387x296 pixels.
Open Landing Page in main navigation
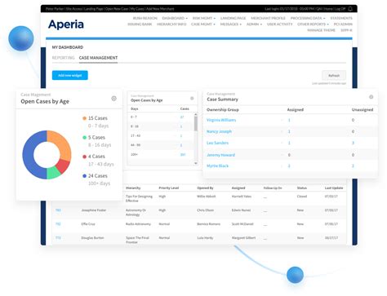click(233, 18)
